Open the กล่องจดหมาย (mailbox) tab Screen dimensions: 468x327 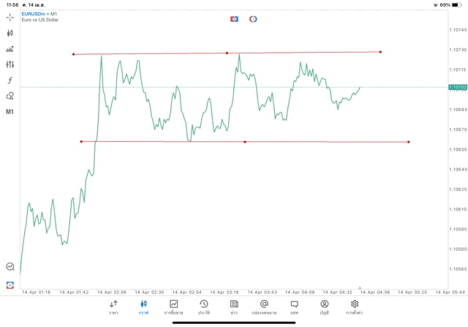tap(264, 307)
